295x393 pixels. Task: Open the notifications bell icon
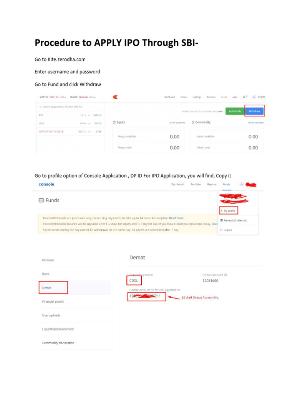(x=245, y=97)
